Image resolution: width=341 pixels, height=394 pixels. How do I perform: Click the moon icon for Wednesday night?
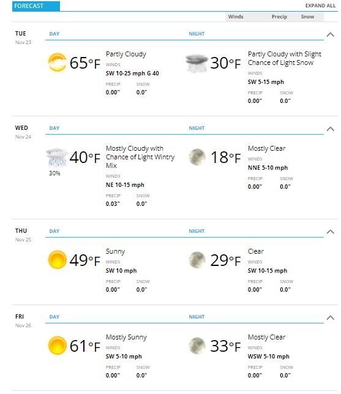pyautogui.click(x=197, y=157)
